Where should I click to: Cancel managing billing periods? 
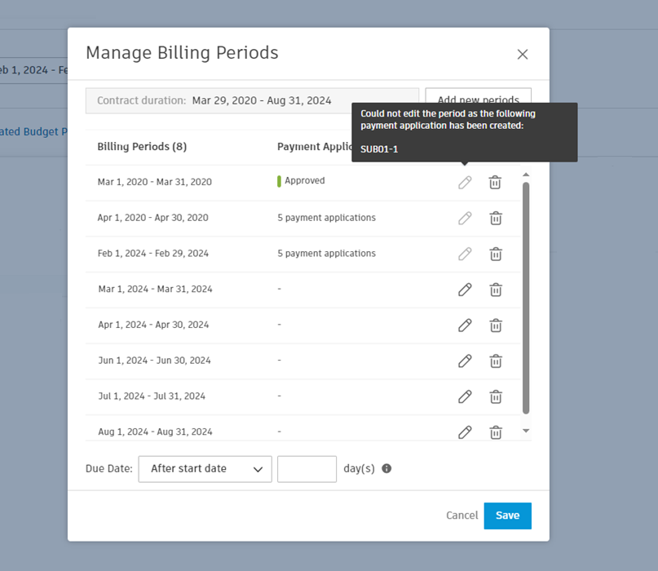[461, 516]
